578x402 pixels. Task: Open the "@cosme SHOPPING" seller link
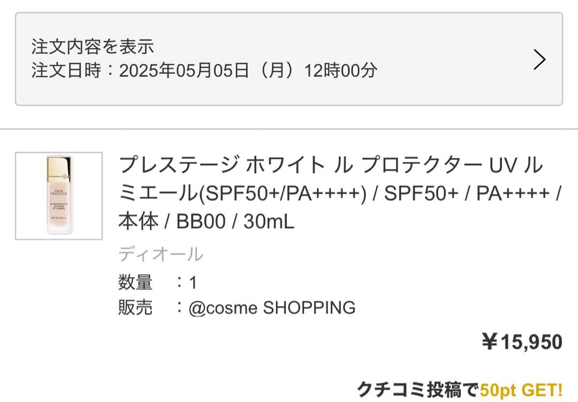pyautogui.click(x=272, y=308)
